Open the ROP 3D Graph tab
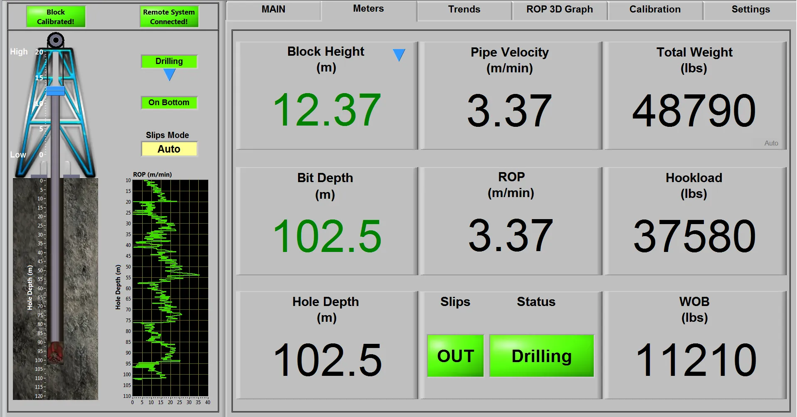The width and height of the screenshot is (797, 417). [x=560, y=10]
